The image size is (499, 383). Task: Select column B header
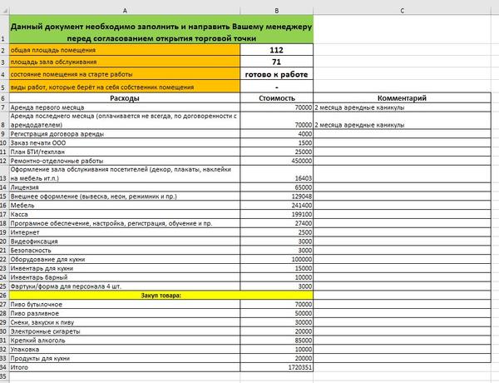point(277,11)
